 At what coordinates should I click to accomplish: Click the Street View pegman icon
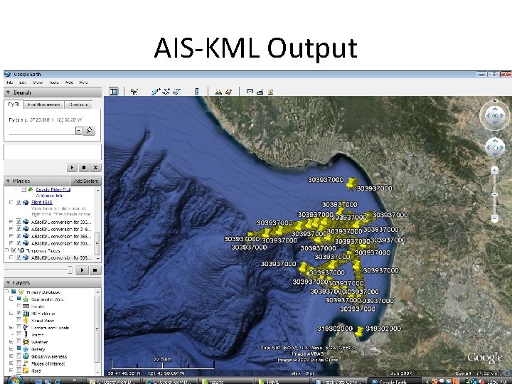click(x=26, y=321)
